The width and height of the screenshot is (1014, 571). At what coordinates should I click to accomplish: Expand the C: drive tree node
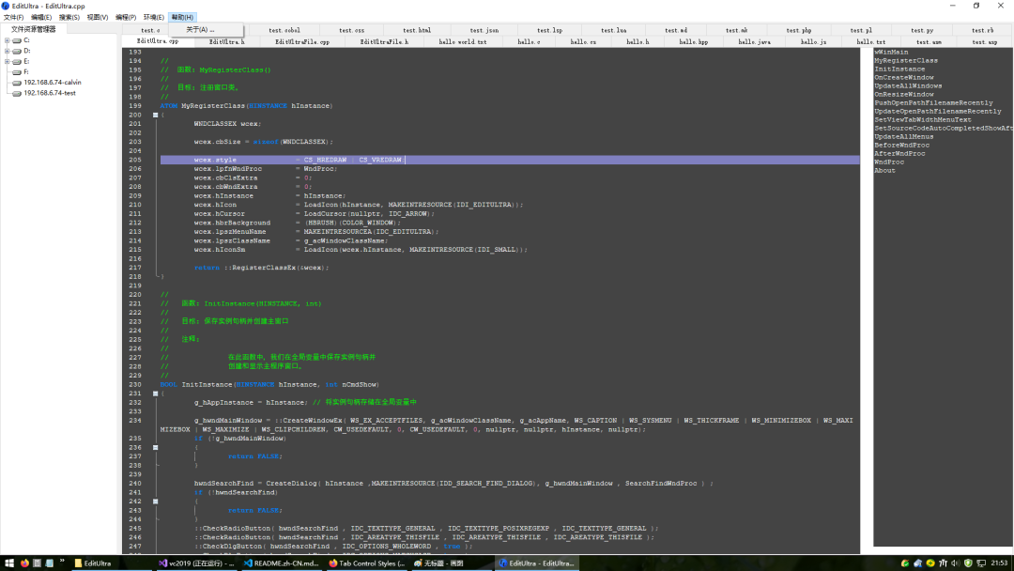(x=8, y=40)
